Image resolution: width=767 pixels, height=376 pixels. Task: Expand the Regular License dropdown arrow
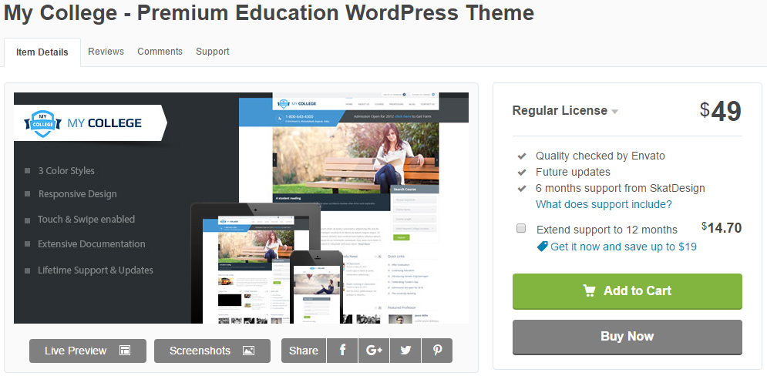point(615,112)
